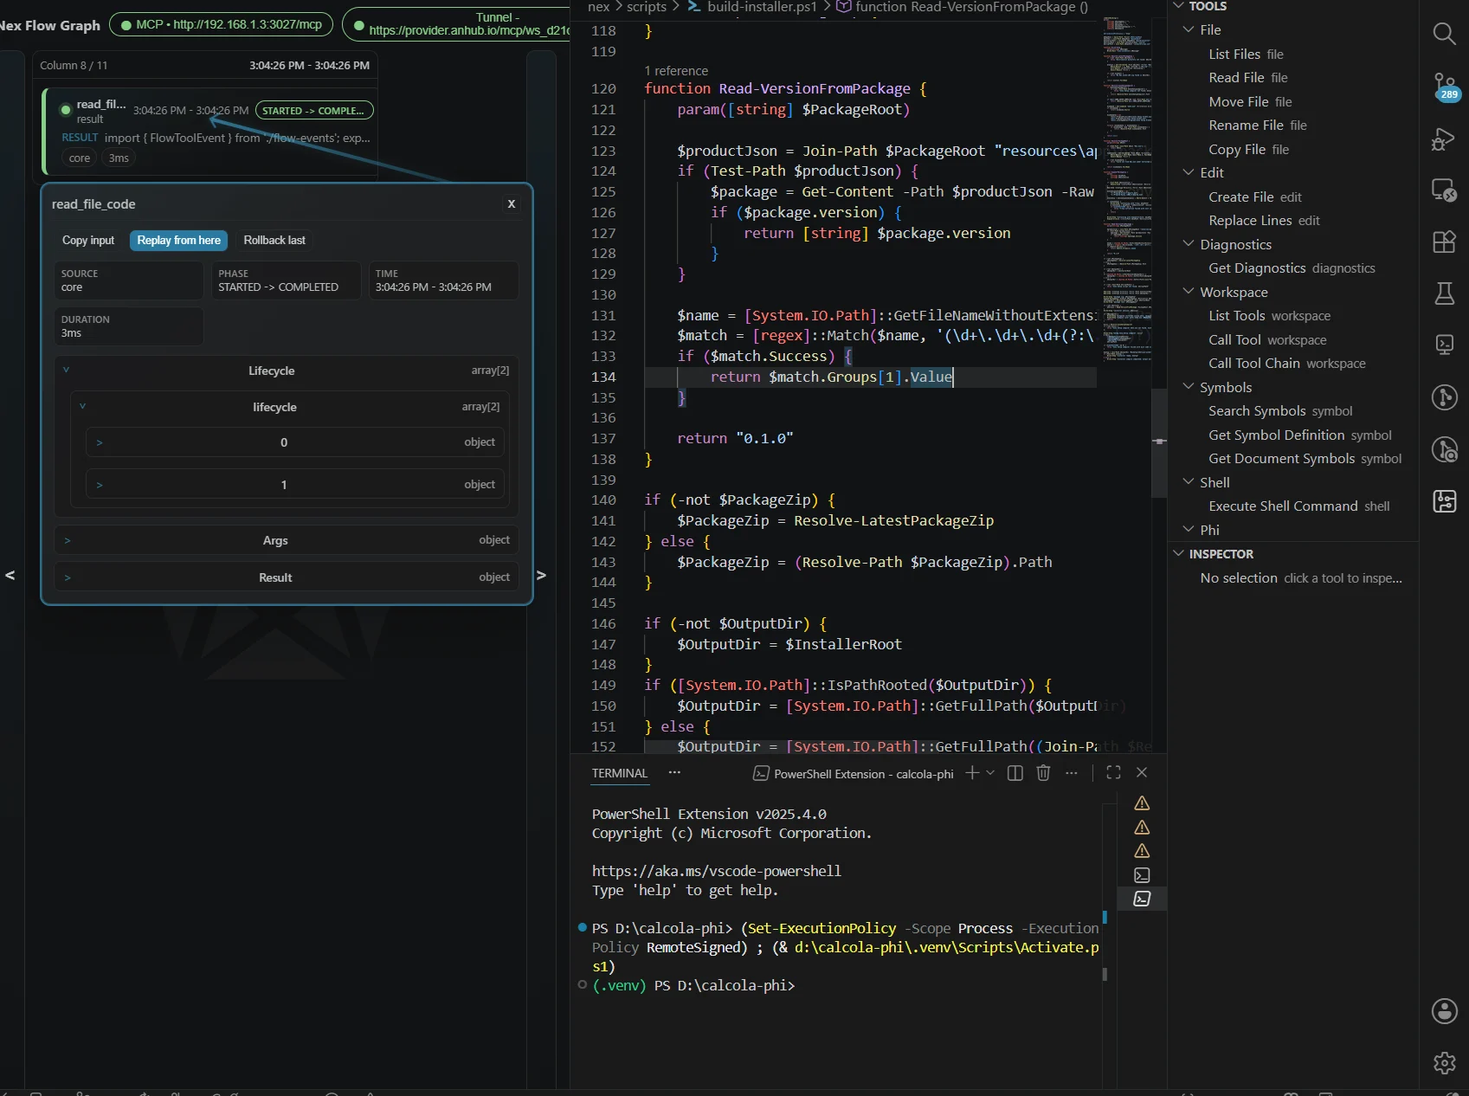Select the Execute Shell Command tool
Image resolution: width=1469 pixels, height=1096 pixels.
[1299, 506]
